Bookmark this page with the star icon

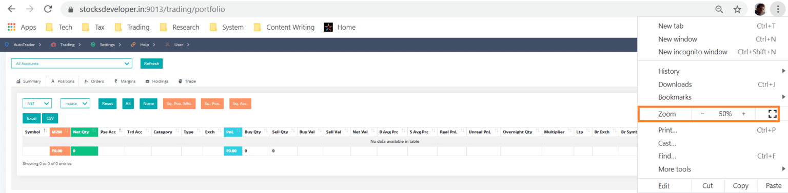(737, 9)
